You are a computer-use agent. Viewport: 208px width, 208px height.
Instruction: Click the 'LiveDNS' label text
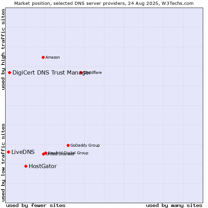[x=23, y=152]
